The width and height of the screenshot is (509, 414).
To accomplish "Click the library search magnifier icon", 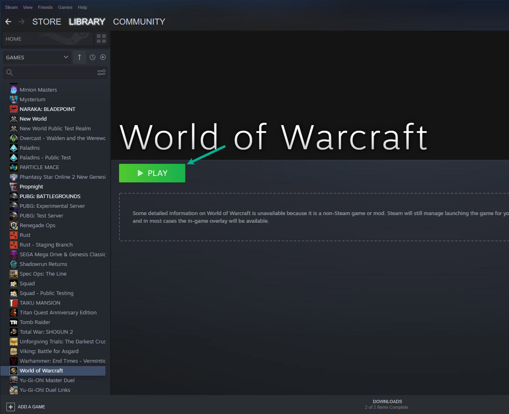I will pyautogui.click(x=10, y=73).
